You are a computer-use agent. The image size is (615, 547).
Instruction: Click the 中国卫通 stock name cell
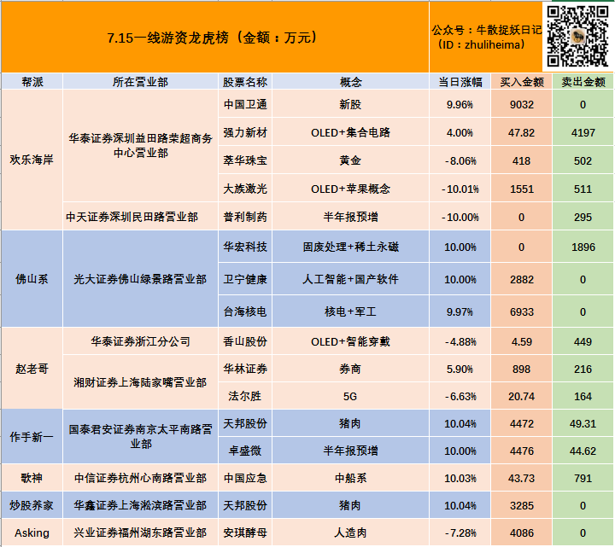tap(245, 104)
